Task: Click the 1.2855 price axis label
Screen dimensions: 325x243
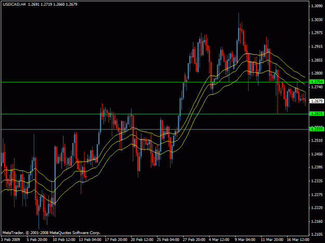Action: click(317, 61)
